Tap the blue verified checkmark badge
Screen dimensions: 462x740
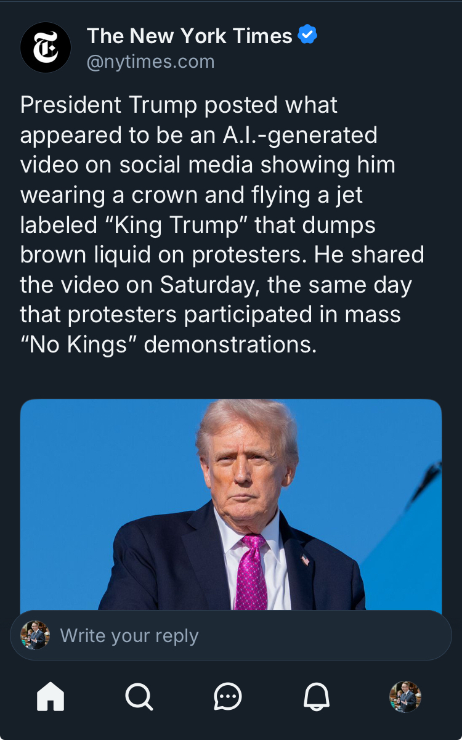coord(307,35)
